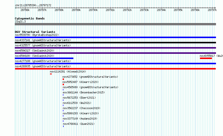This screenshot has width=223, height=136.
Task: Click the ruler's left arrow end
Action: [x=16, y=8]
